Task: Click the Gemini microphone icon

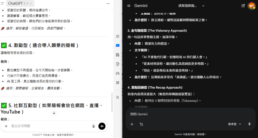Action: tap(249, 124)
